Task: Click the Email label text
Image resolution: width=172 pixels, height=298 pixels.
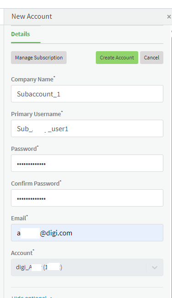Action: [x=19, y=218]
